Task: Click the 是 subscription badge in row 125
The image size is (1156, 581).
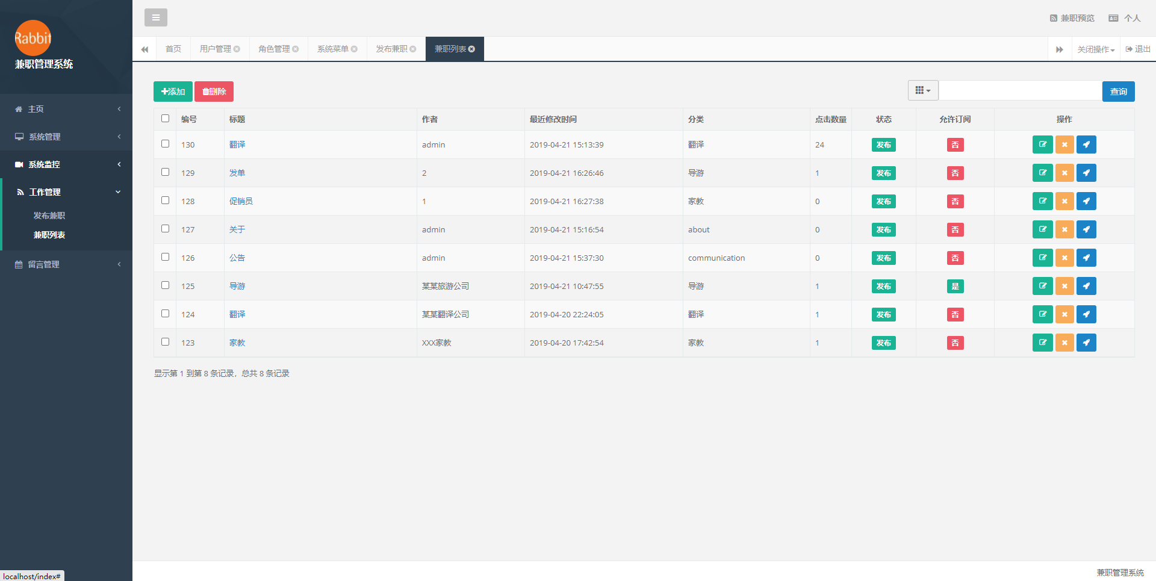Action: click(x=955, y=286)
